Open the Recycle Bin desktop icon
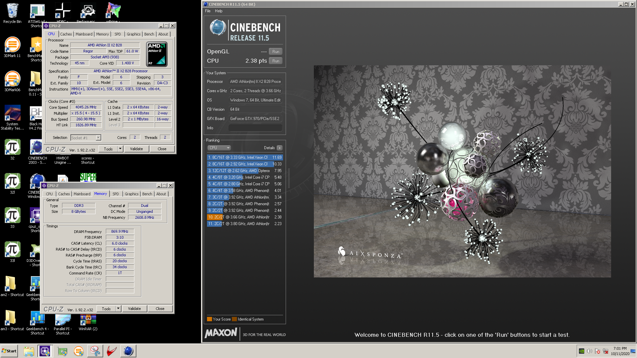637x358 pixels. click(x=12, y=13)
